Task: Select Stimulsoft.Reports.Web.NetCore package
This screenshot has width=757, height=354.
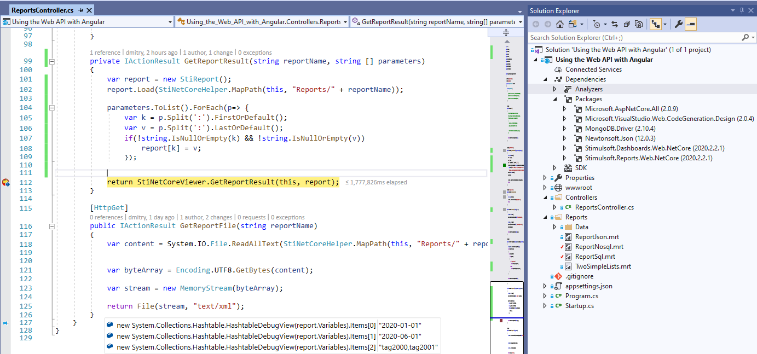Action: 649,158
